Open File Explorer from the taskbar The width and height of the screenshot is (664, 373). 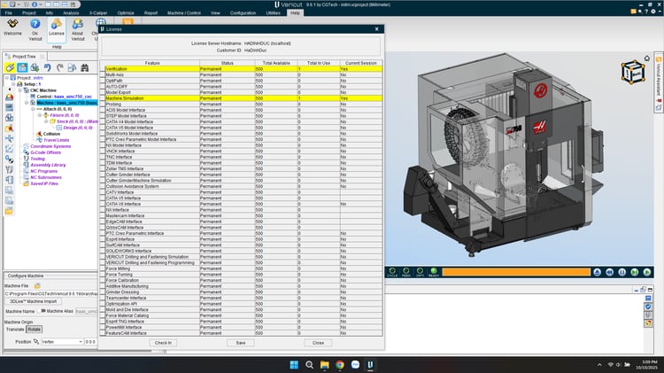coord(324,364)
